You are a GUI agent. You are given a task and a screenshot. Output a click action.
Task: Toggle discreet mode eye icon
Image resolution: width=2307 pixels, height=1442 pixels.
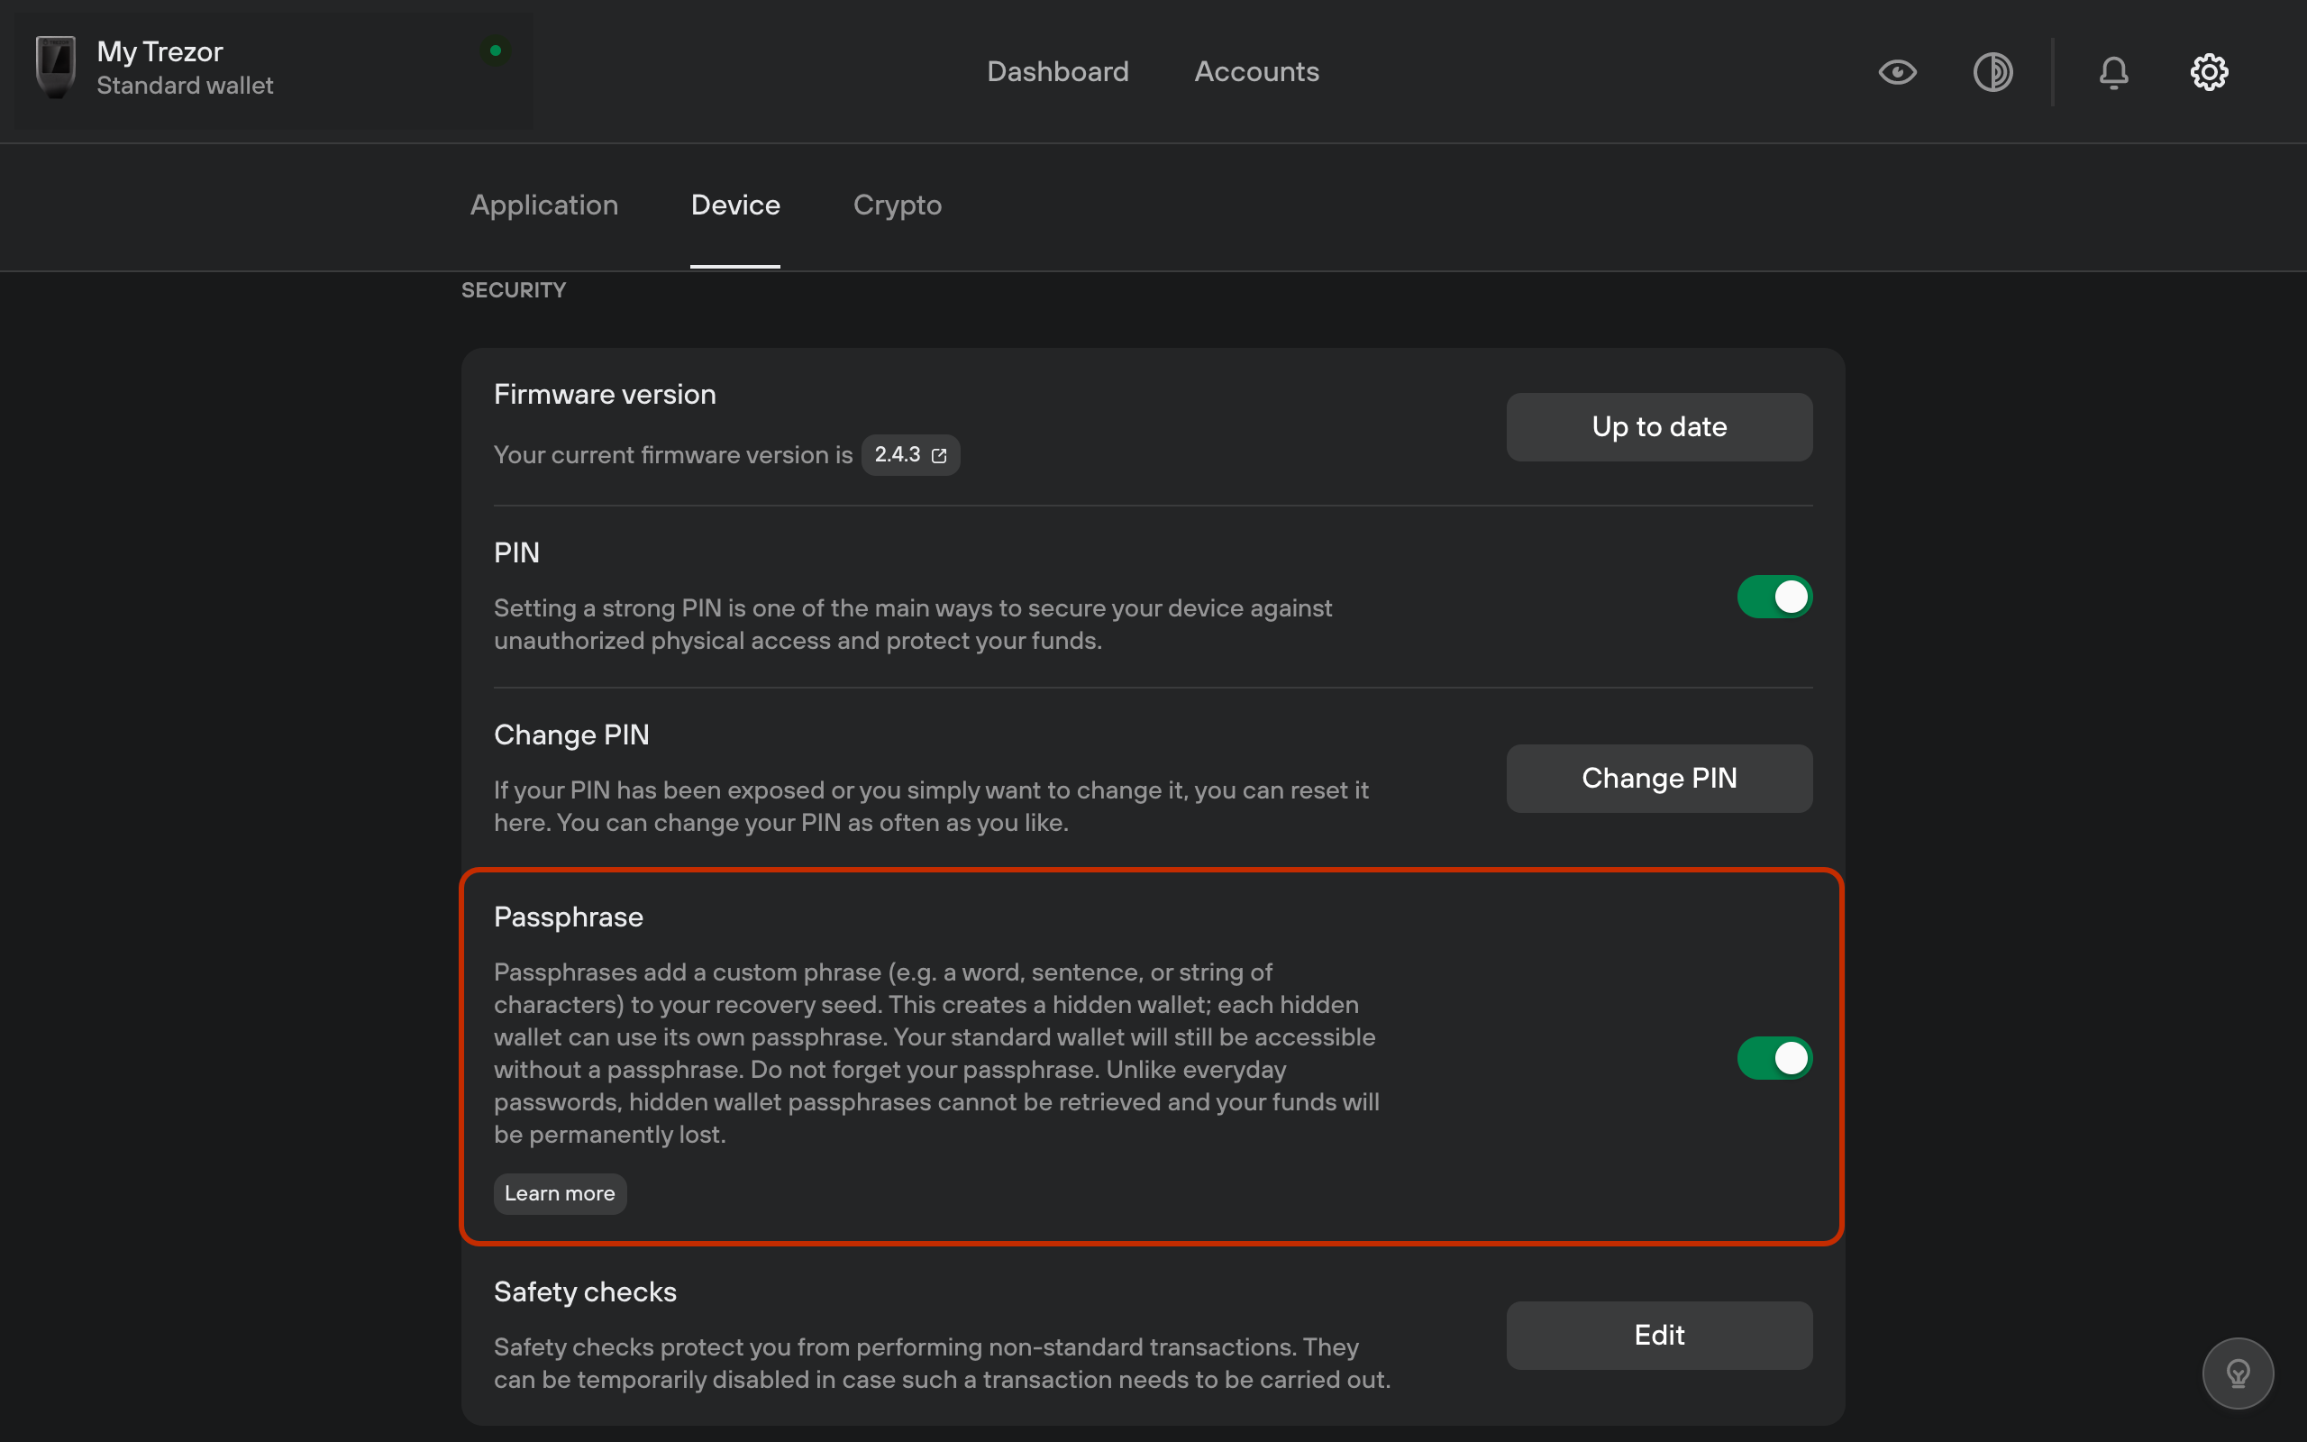1897,71
